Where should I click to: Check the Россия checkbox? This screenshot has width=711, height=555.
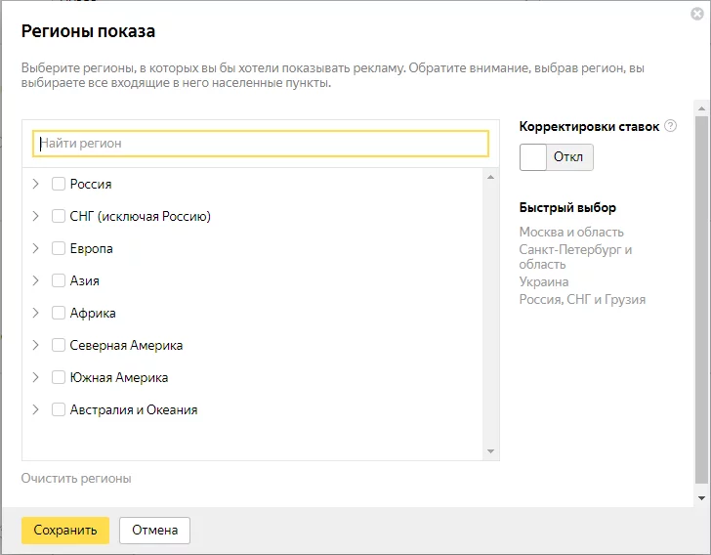pos(58,184)
